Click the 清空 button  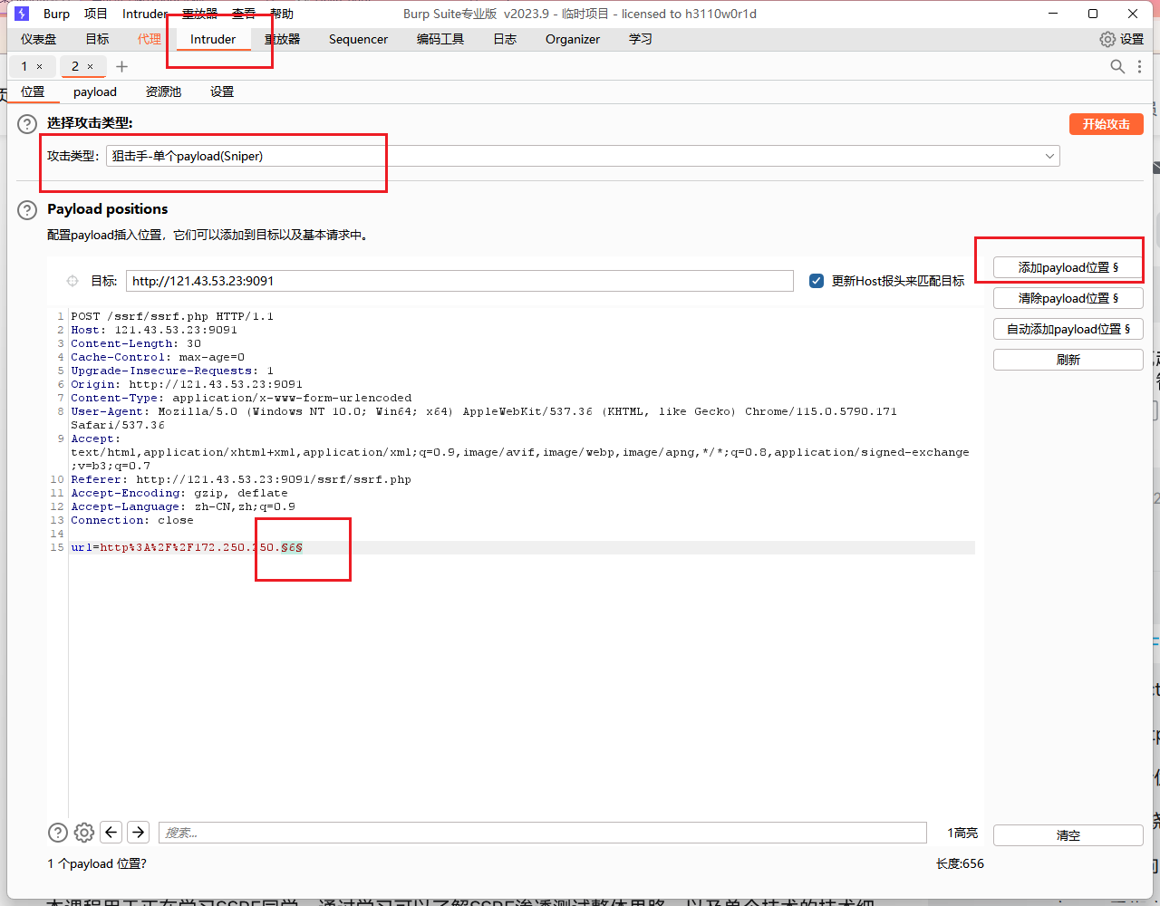point(1068,835)
